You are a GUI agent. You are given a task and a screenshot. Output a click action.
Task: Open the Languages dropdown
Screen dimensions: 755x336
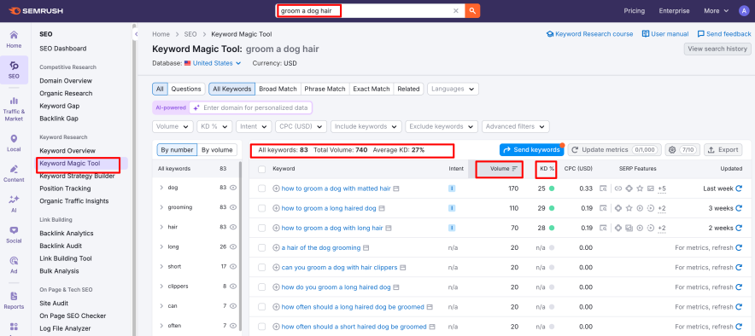(454, 89)
